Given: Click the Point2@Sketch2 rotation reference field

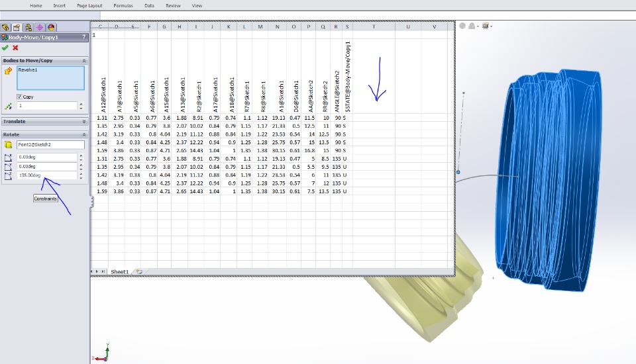Looking at the screenshot, I should 51,145.
